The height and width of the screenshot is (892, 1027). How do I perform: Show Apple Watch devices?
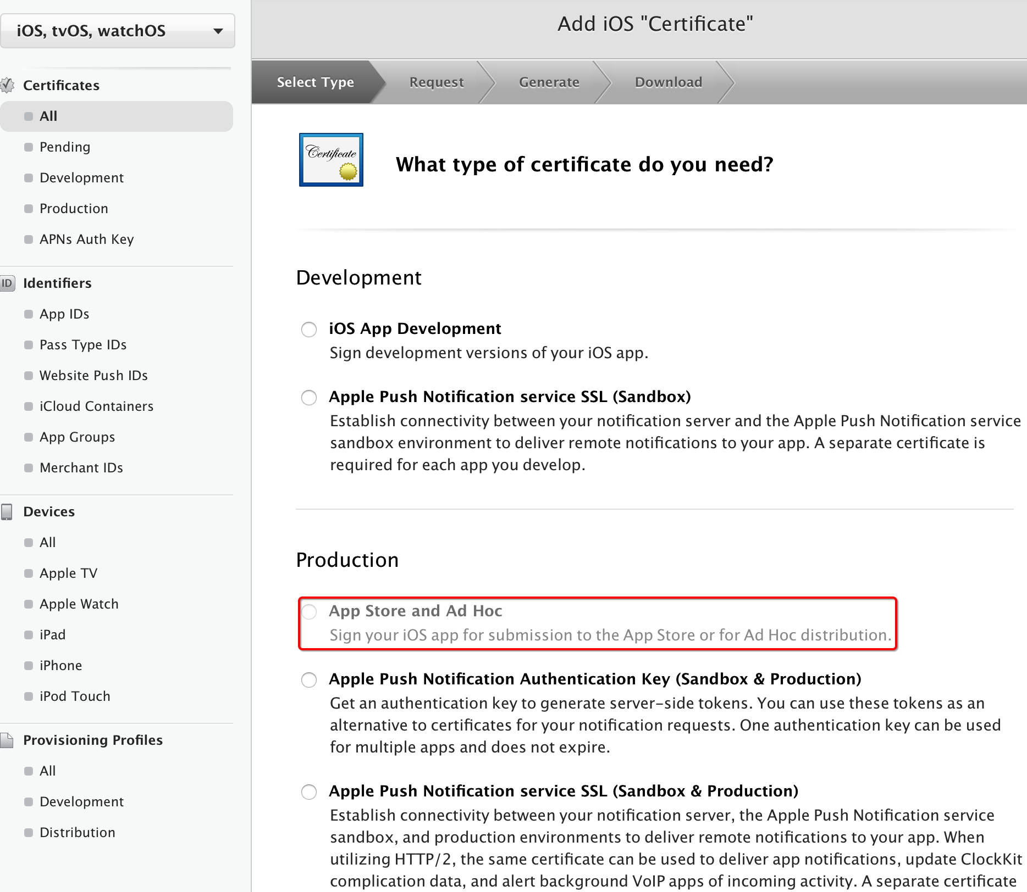pos(79,604)
